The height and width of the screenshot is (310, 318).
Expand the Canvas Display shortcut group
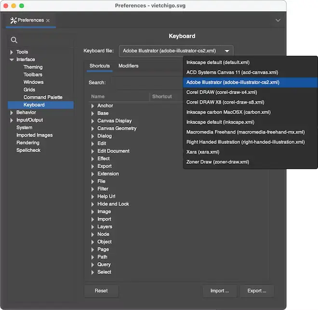[x=93, y=121]
